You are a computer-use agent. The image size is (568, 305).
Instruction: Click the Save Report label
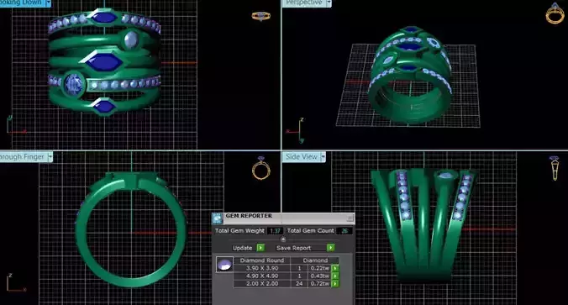(x=293, y=248)
